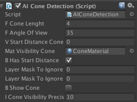
Task: Click the AI Cone Detection (Script) title
Action: point(59,6)
